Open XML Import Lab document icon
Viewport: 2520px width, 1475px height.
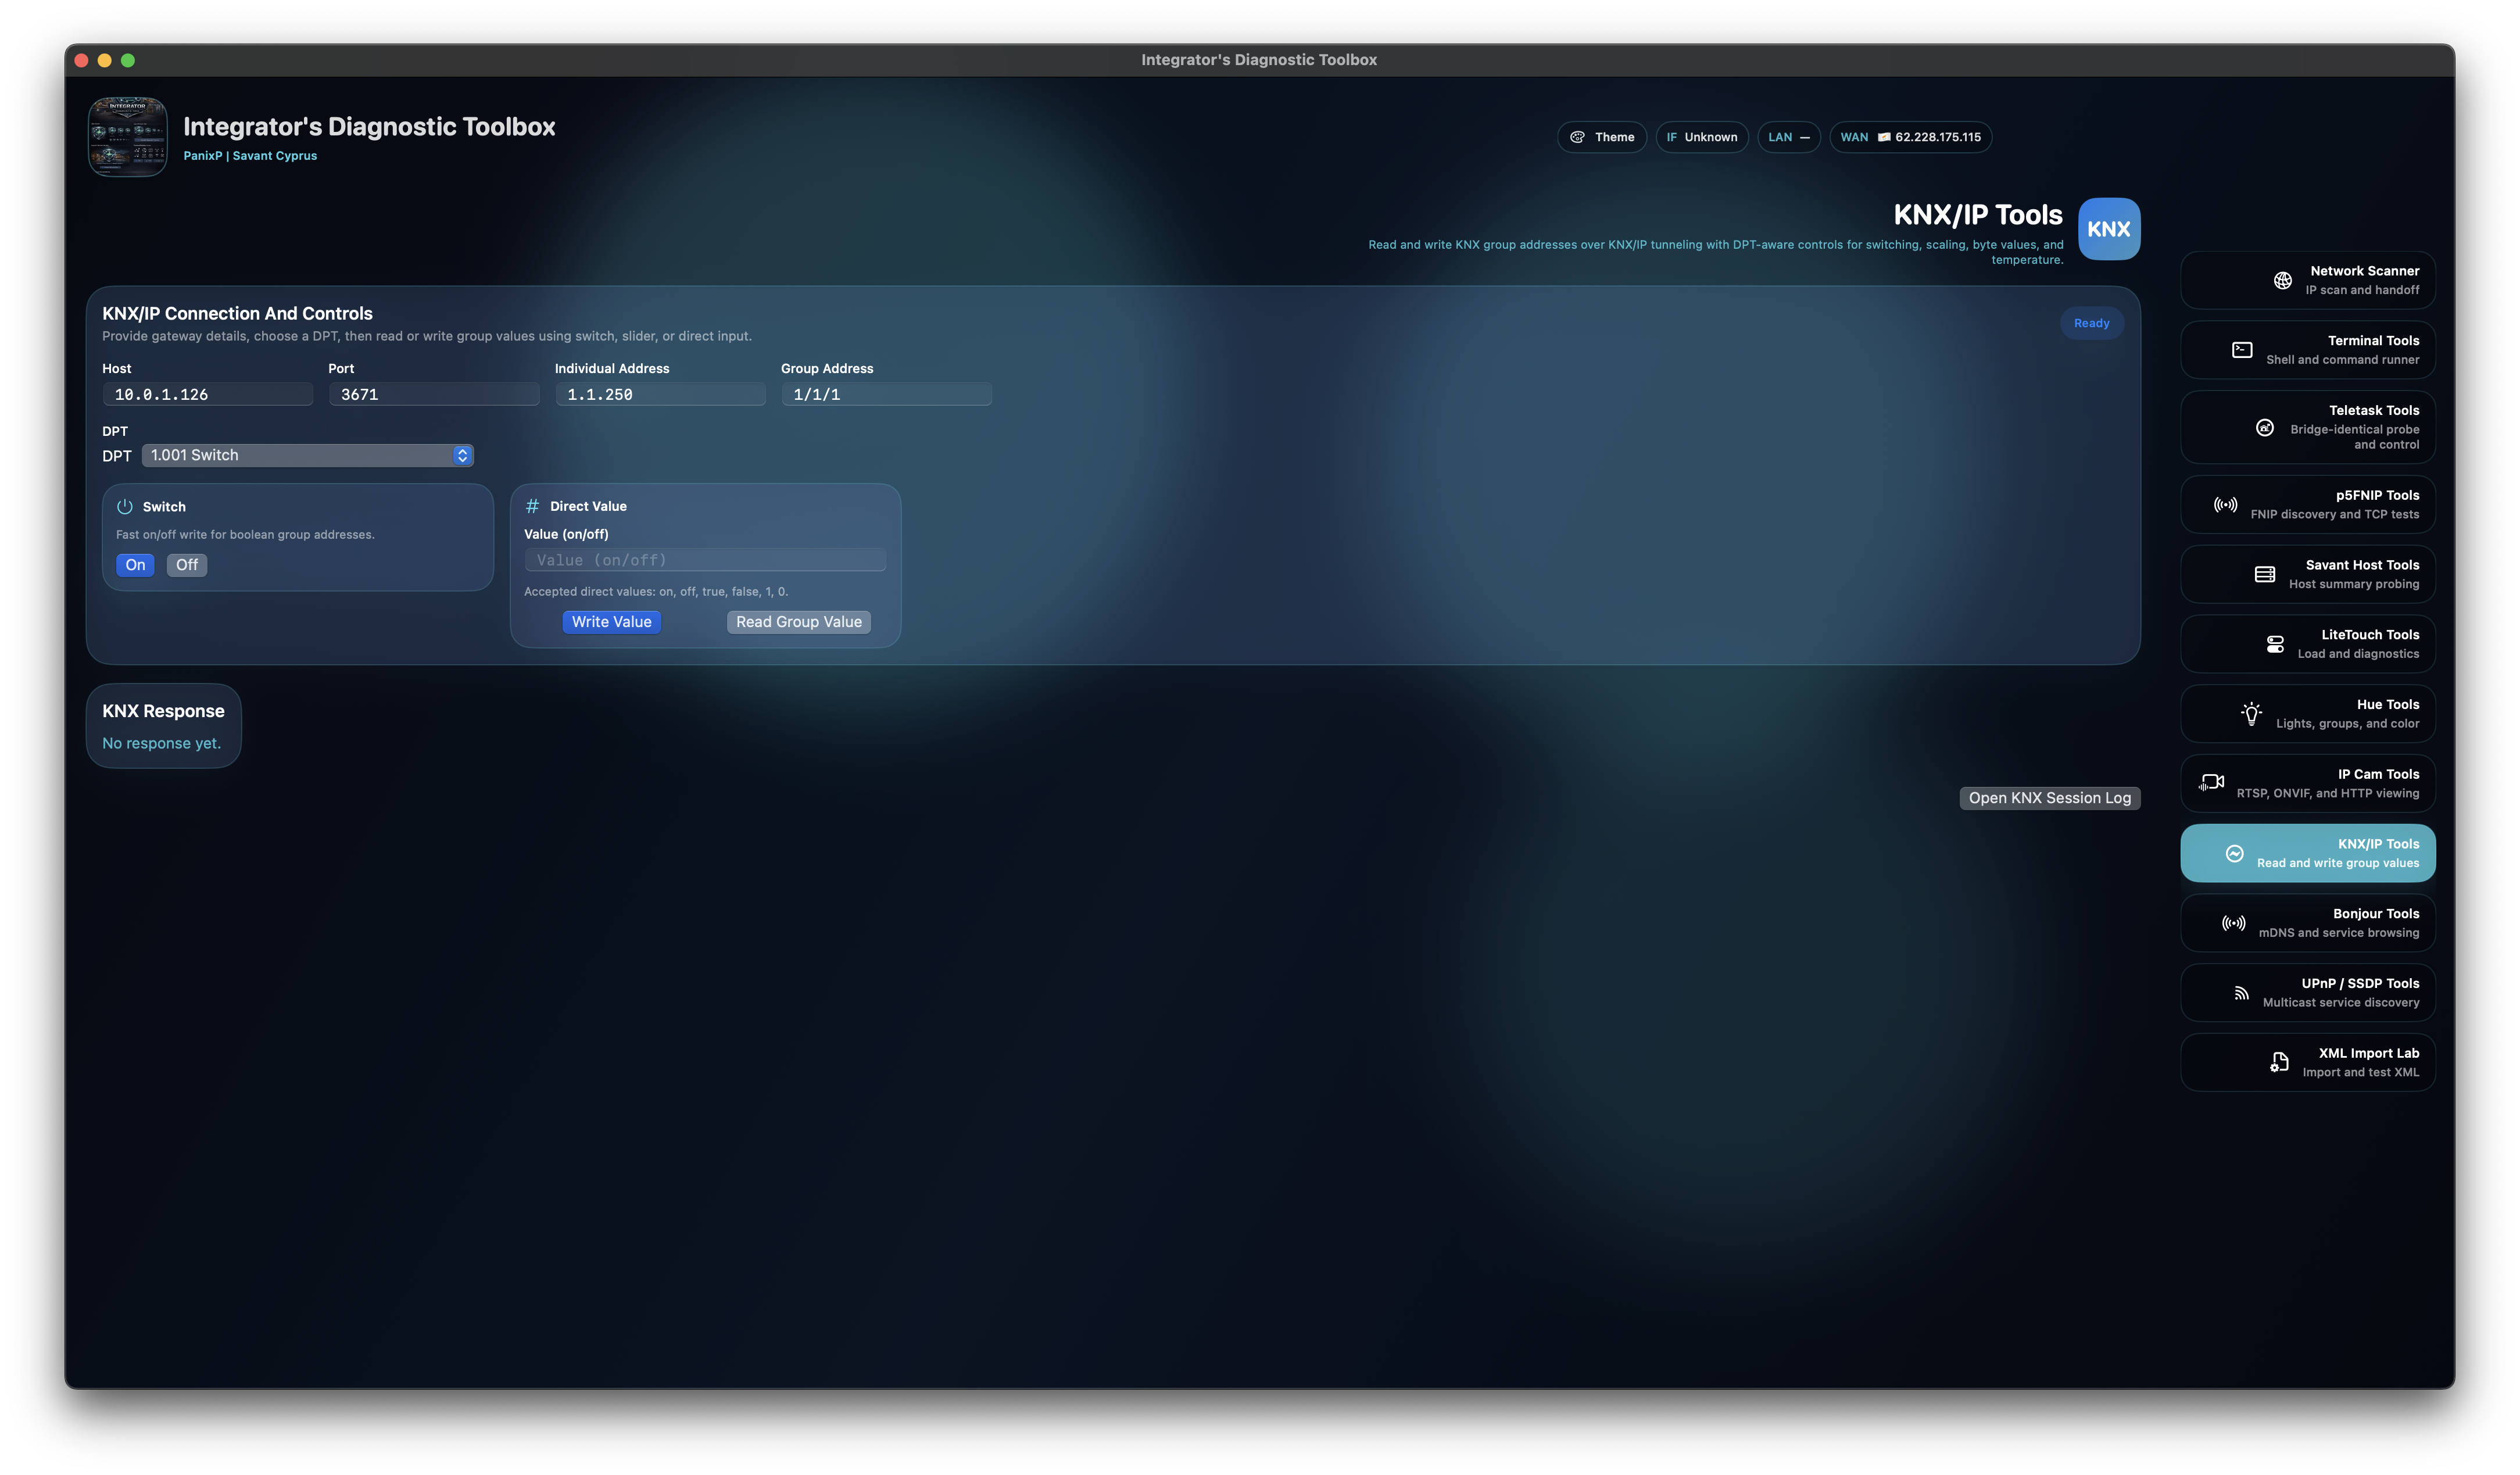(2279, 1062)
